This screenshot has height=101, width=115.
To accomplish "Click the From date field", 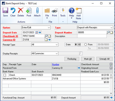I will tap(105, 45).
